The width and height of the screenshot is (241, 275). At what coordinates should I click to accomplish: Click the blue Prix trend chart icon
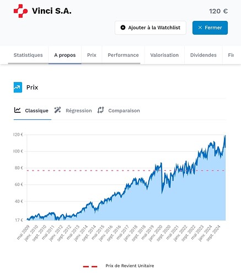pyautogui.click(x=18, y=87)
